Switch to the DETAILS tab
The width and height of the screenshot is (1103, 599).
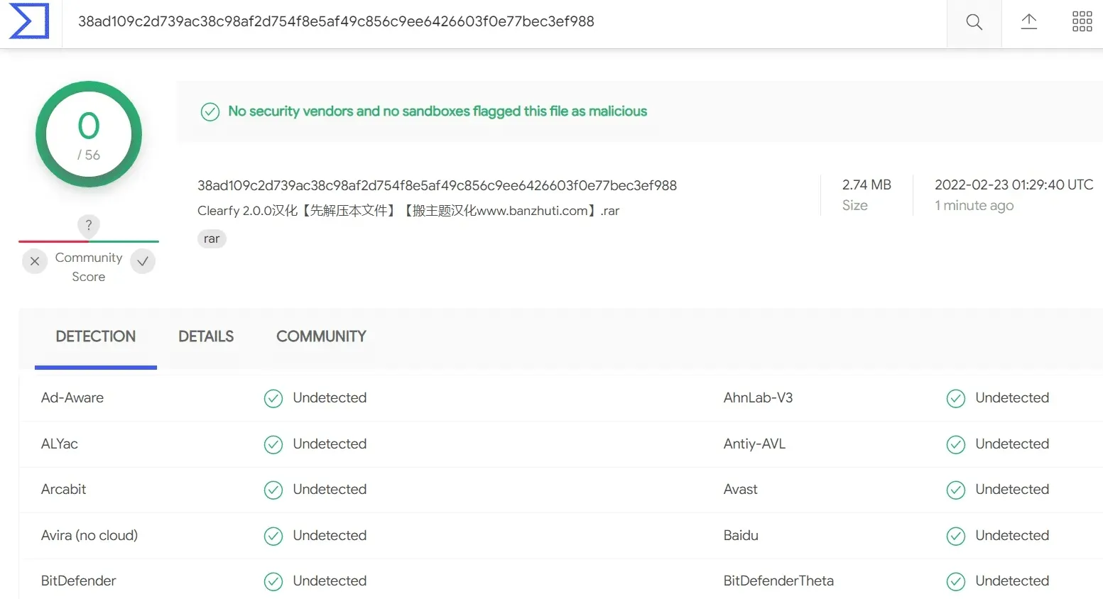(x=206, y=336)
